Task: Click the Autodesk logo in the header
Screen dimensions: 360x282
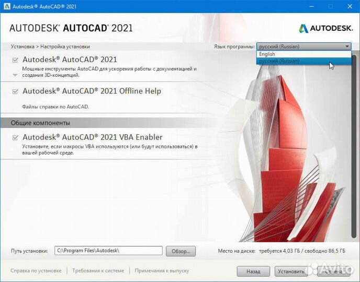Action: 324,28
